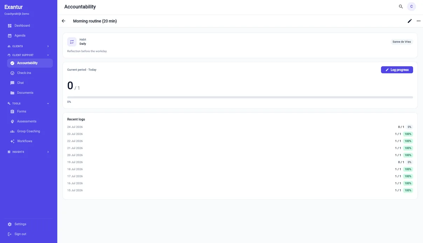Click the Morning routine (20 min) title

pyautogui.click(x=95, y=21)
